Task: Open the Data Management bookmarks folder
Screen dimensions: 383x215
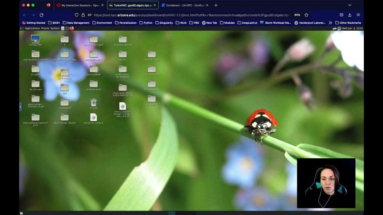Action: tap(76, 23)
